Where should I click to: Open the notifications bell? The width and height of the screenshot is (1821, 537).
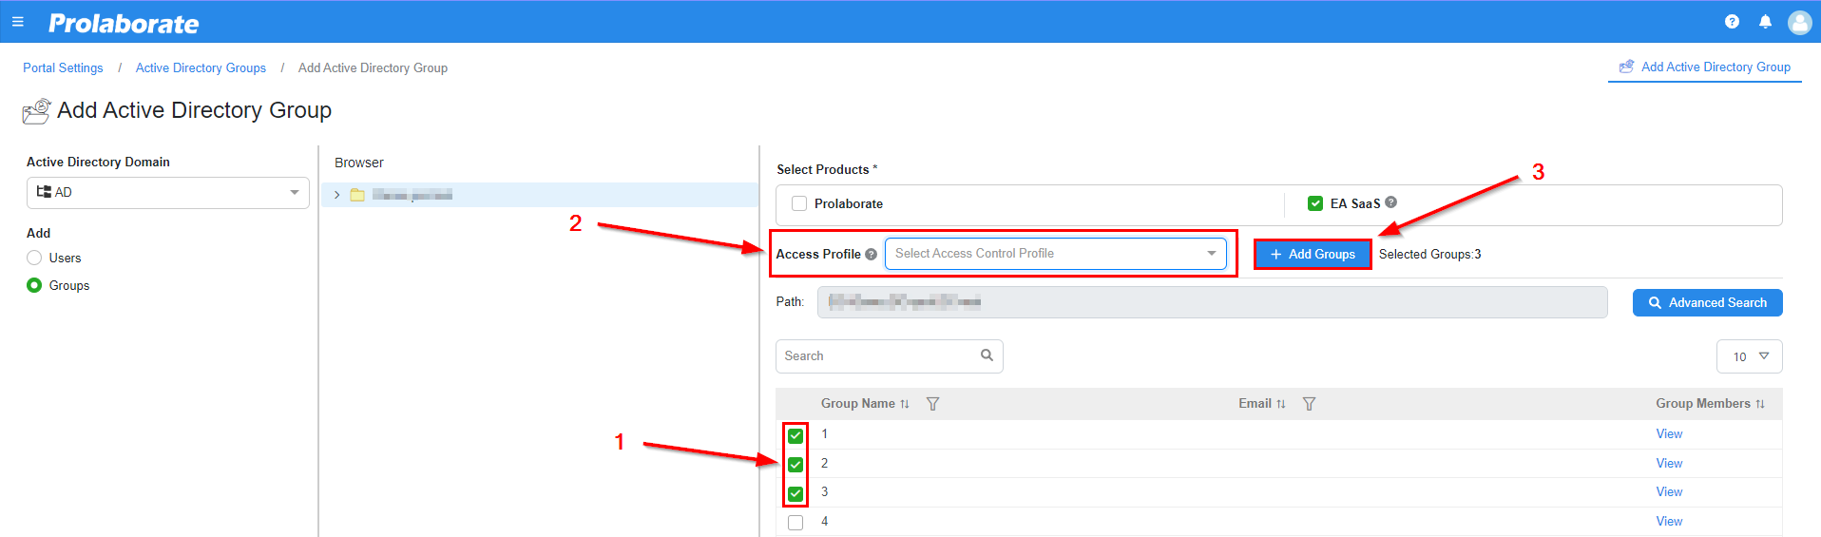(1765, 22)
